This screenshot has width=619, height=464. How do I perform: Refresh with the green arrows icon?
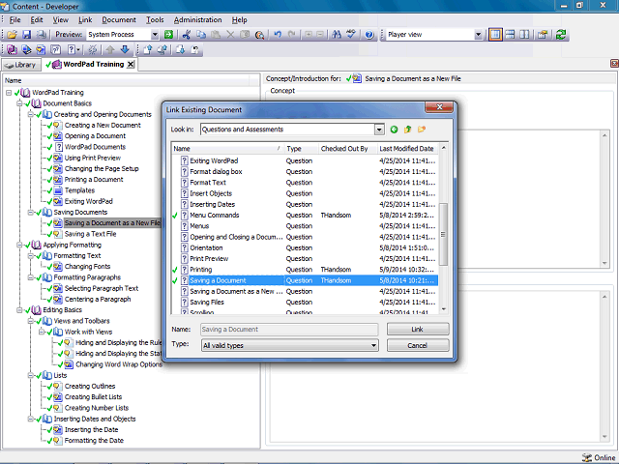pyautogui.click(x=561, y=35)
